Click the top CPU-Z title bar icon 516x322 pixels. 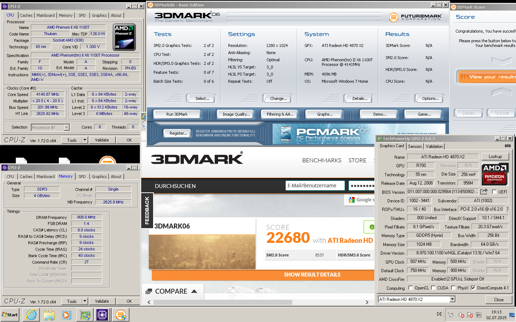click(x=4, y=6)
